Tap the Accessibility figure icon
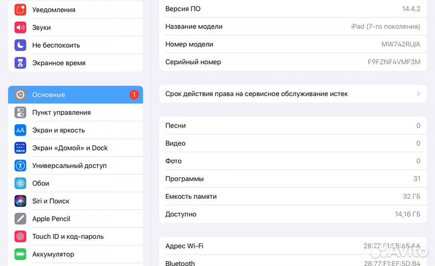The height and width of the screenshot is (266, 435). [21, 166]
